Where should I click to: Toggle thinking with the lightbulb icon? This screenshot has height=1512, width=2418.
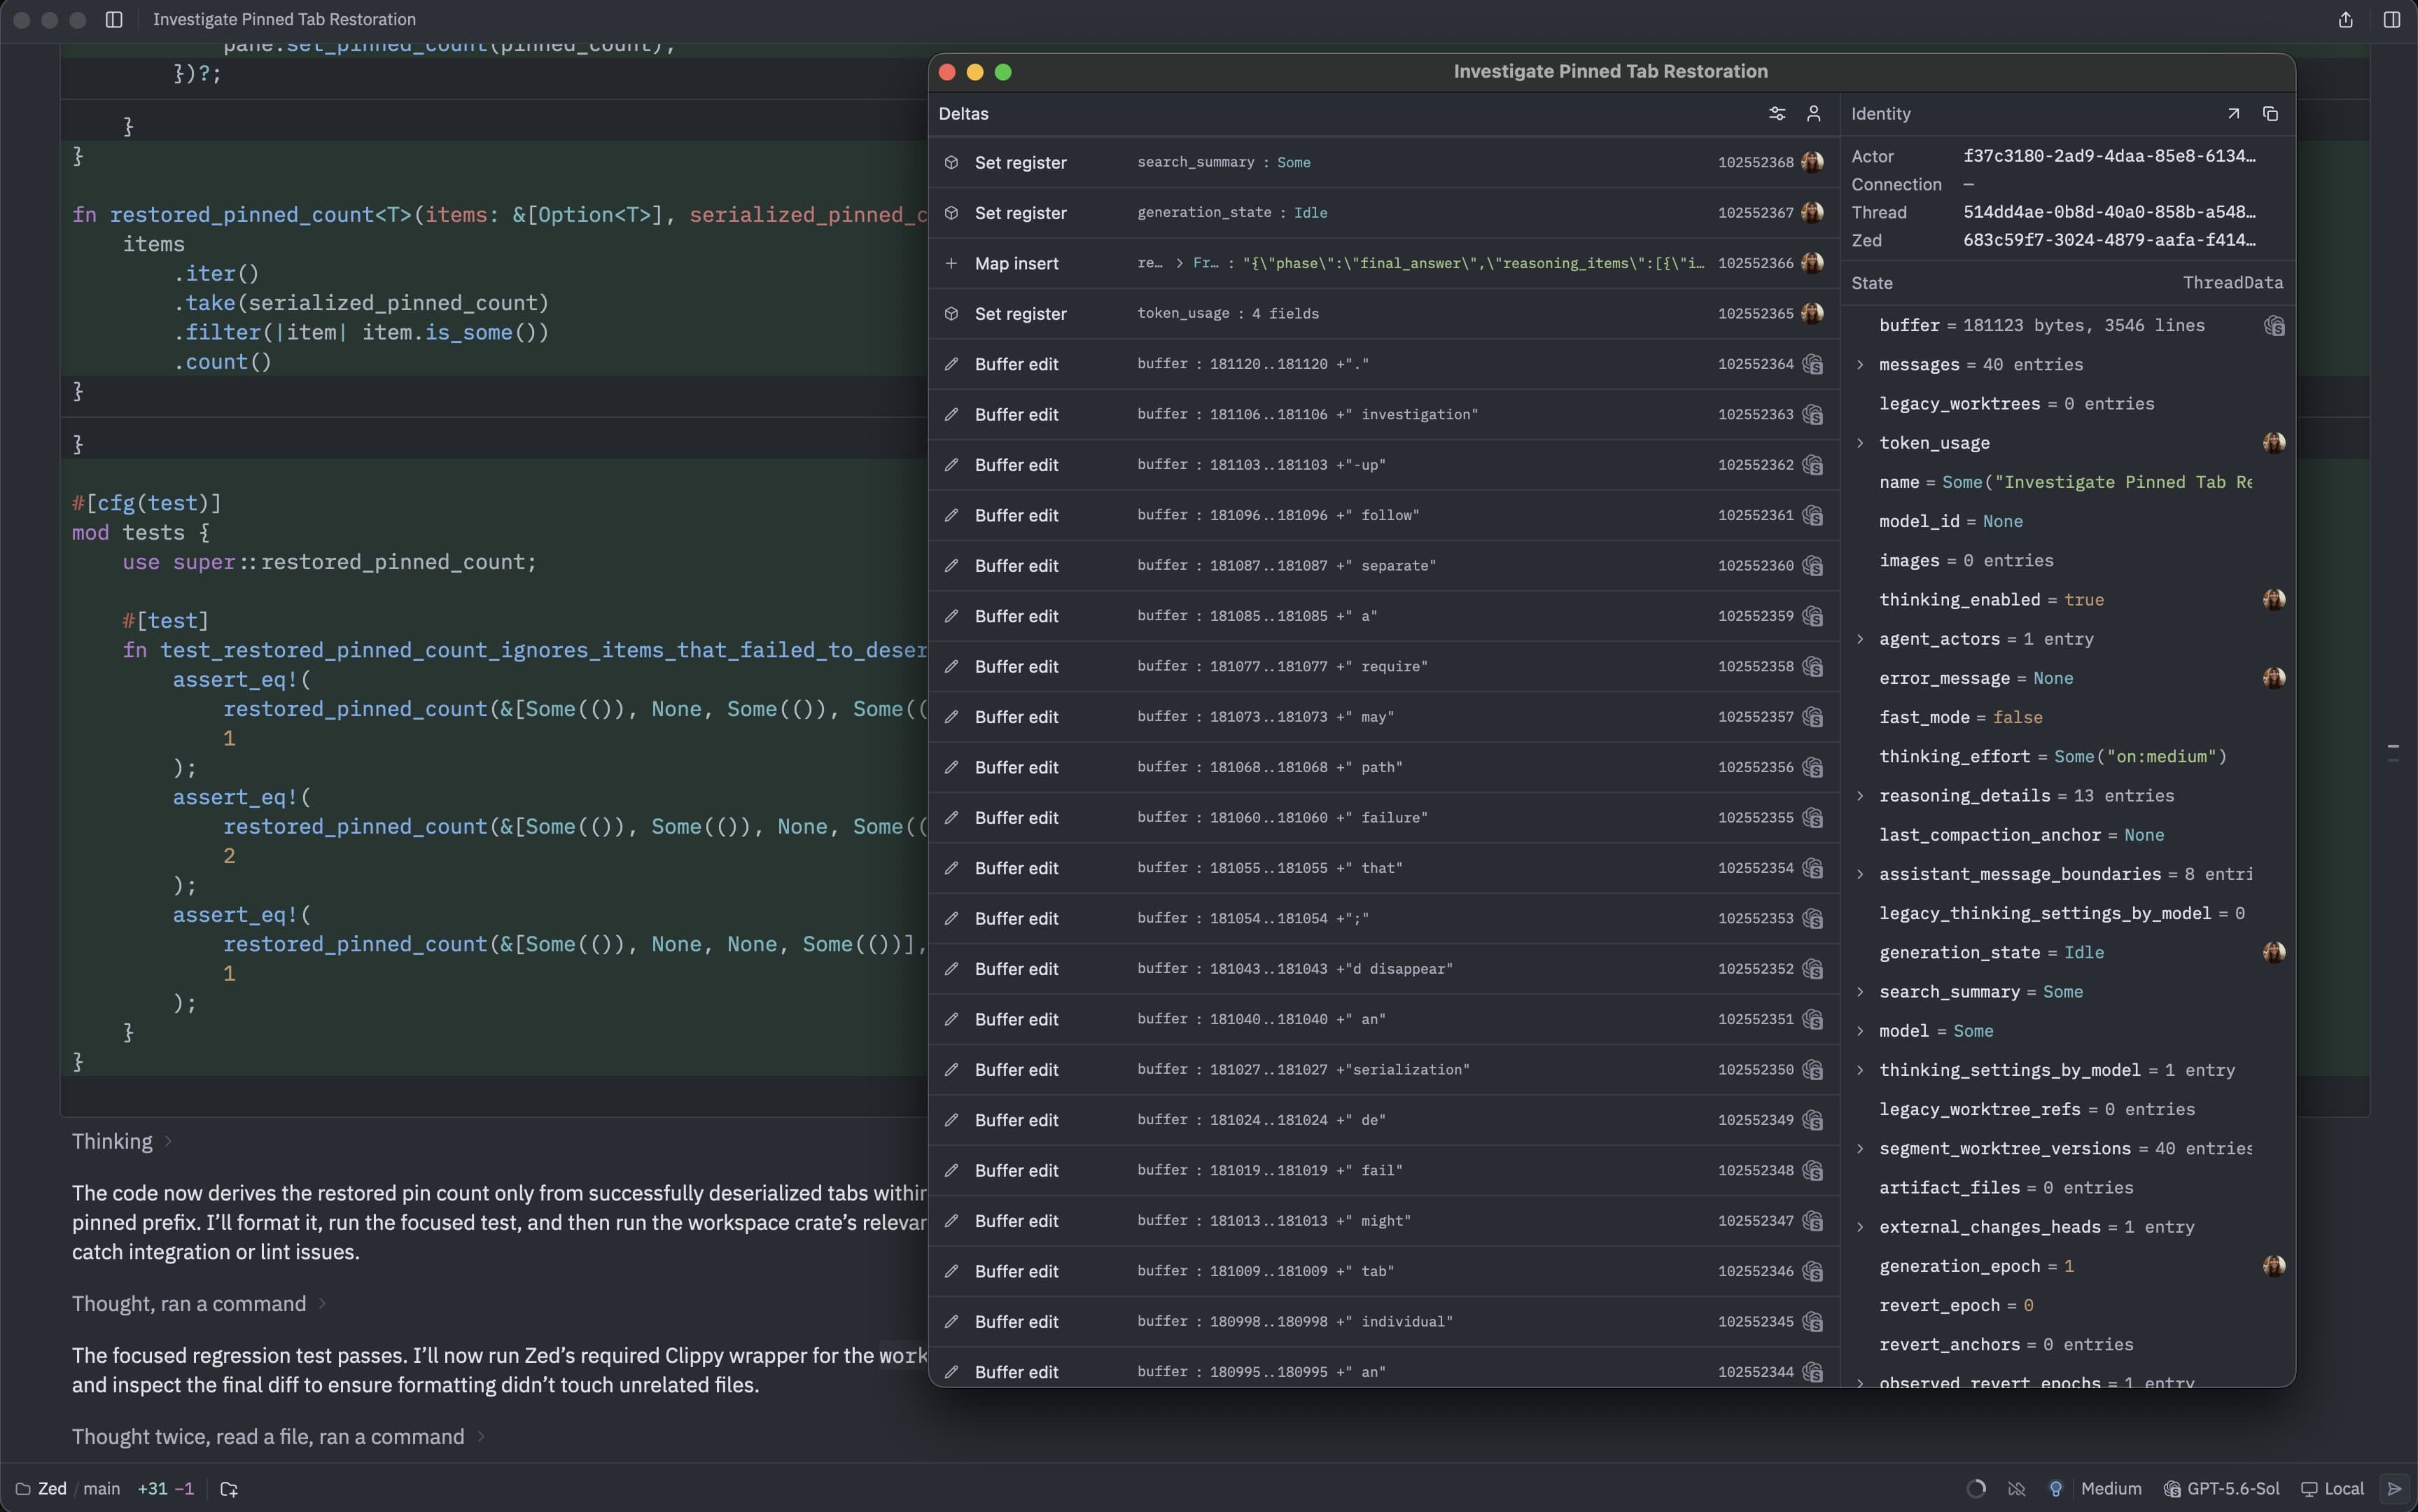[x=2055, y=1489]
